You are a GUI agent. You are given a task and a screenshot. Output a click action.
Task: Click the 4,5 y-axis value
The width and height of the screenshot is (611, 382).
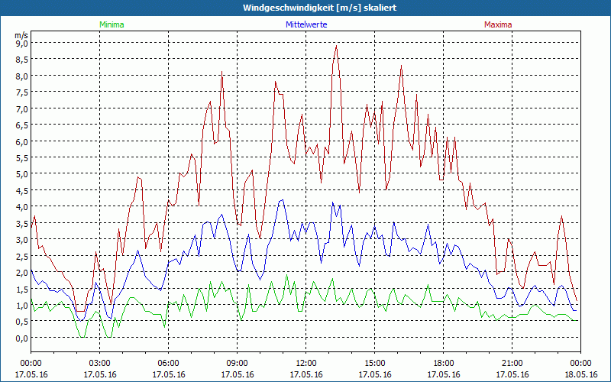[22, 190]
